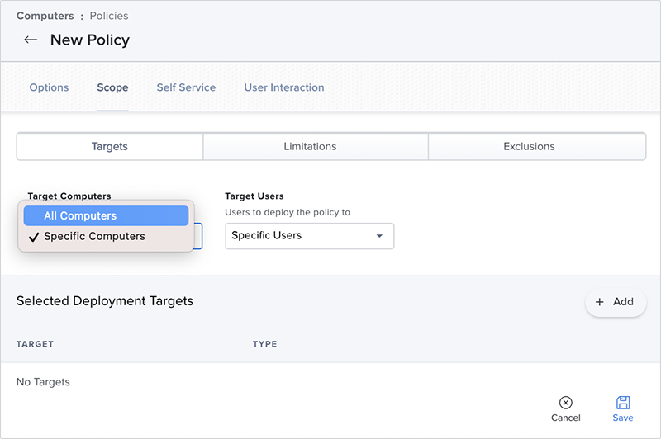The height and width of the screenshot is (439, 661).
Task: Expand the Target Users dropdown
Action: click(309, 236)
